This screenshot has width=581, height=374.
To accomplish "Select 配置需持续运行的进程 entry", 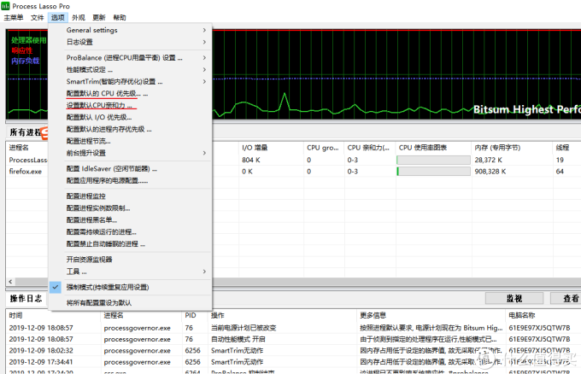I will (130, 231).
